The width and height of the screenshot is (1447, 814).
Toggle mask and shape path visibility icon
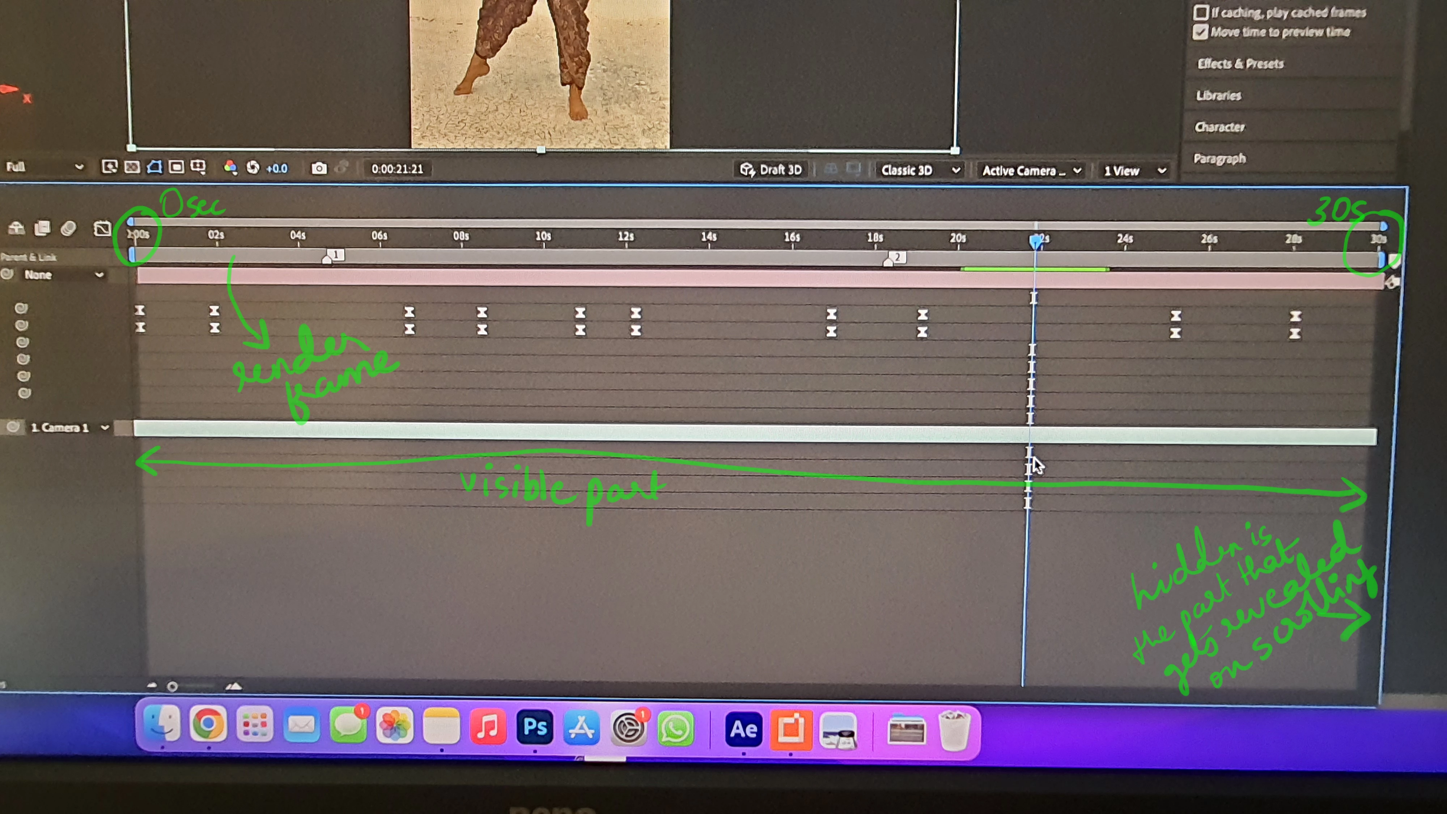point(154,167)
